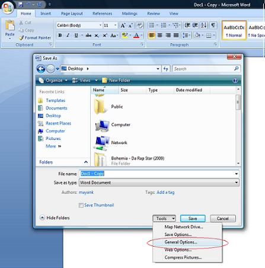Select Save Options menu item
Image resolution: width=265 pixels, height=268 pixels.
178,235
